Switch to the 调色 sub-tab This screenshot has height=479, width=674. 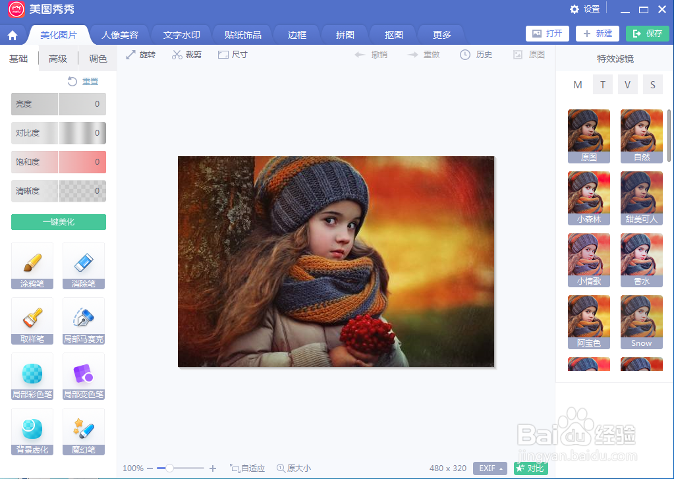pyautogui.click(x=97, y=58)
